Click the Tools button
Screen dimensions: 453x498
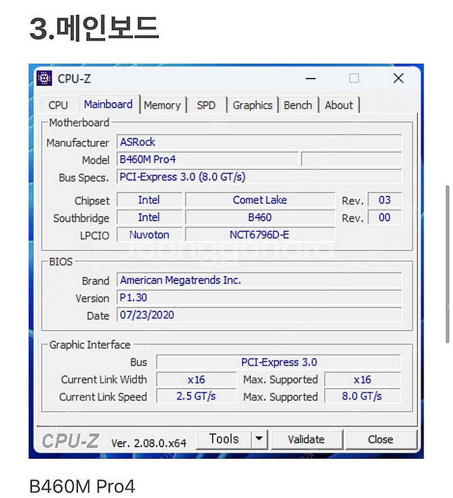pos(224,439)
